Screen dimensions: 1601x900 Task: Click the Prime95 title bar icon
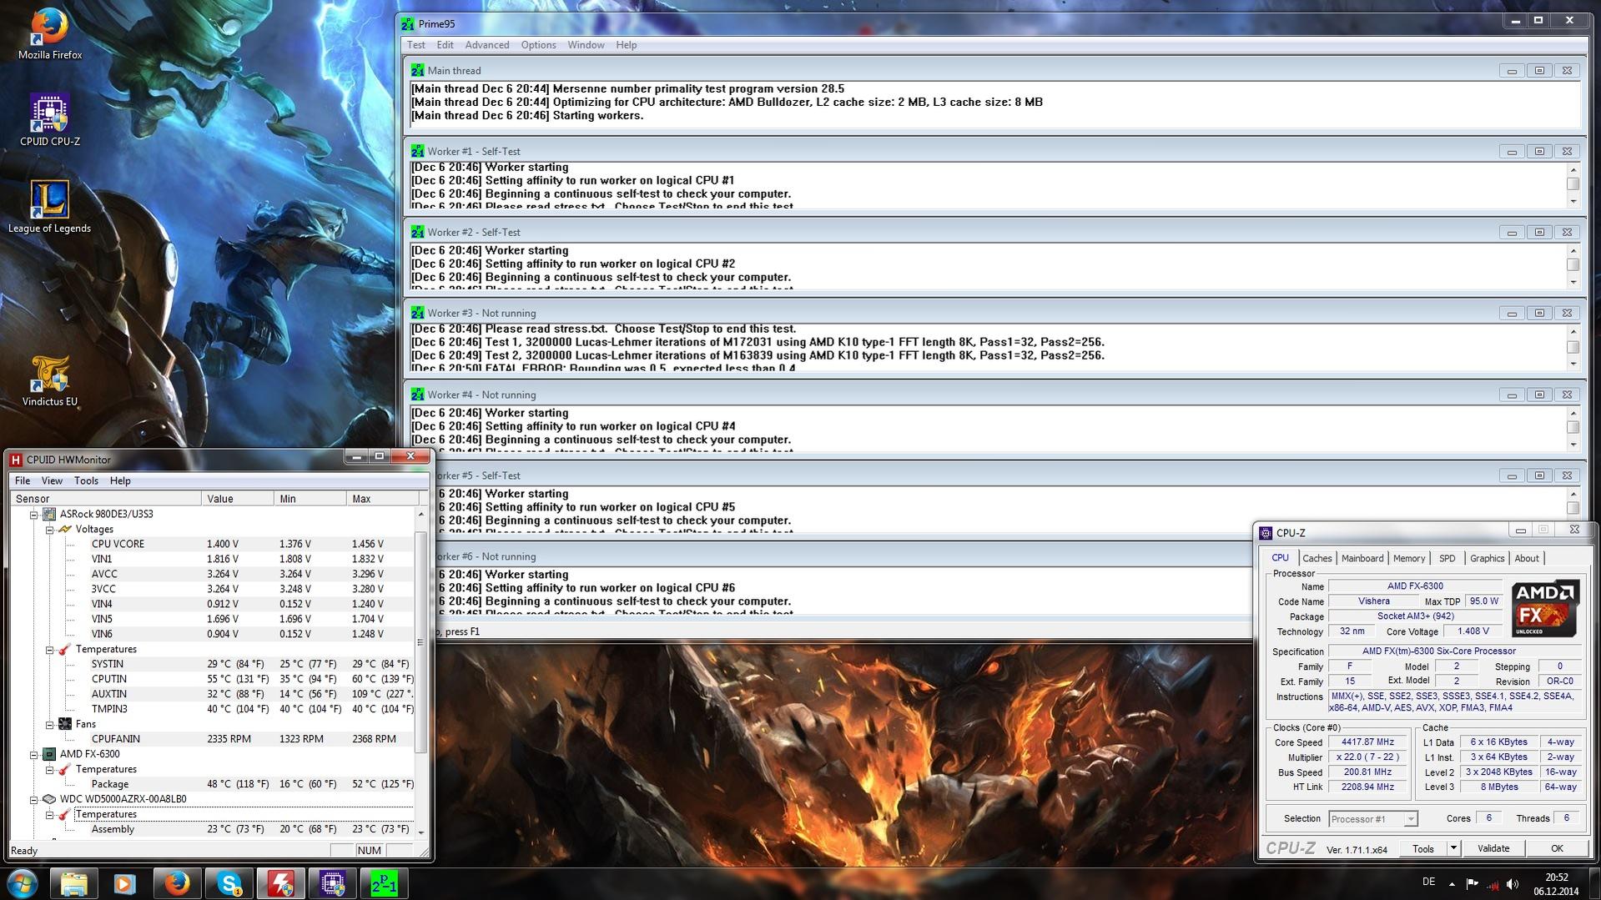click(408, 23)
